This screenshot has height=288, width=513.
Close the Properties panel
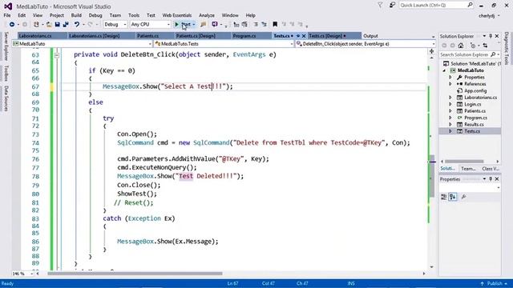coord(497,179)
